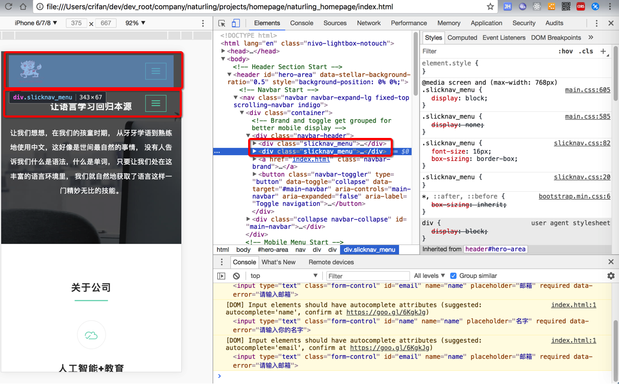This screenshot has height=384, width=619.
Task: Click the console Filter input field
Action: pos(368,276)
